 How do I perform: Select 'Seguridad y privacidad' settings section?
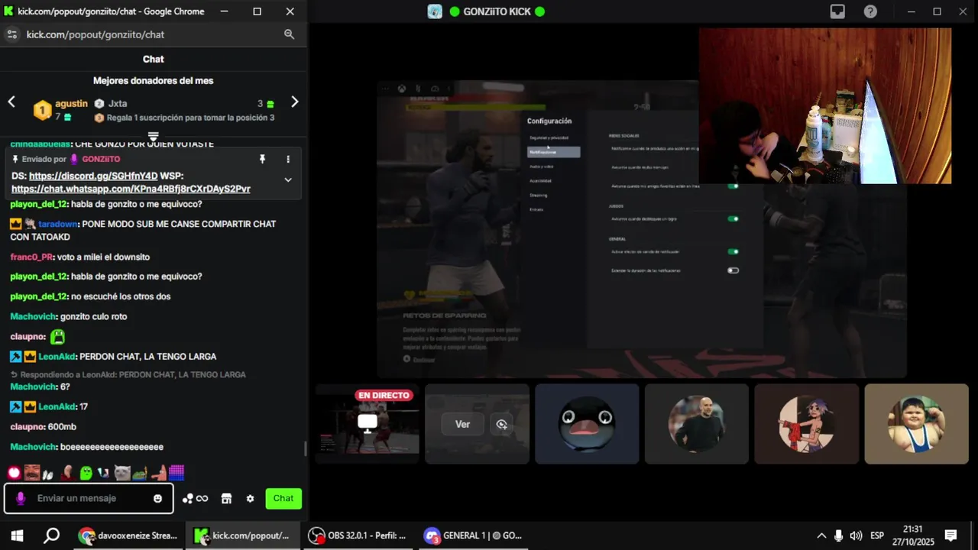click(549, 137)
